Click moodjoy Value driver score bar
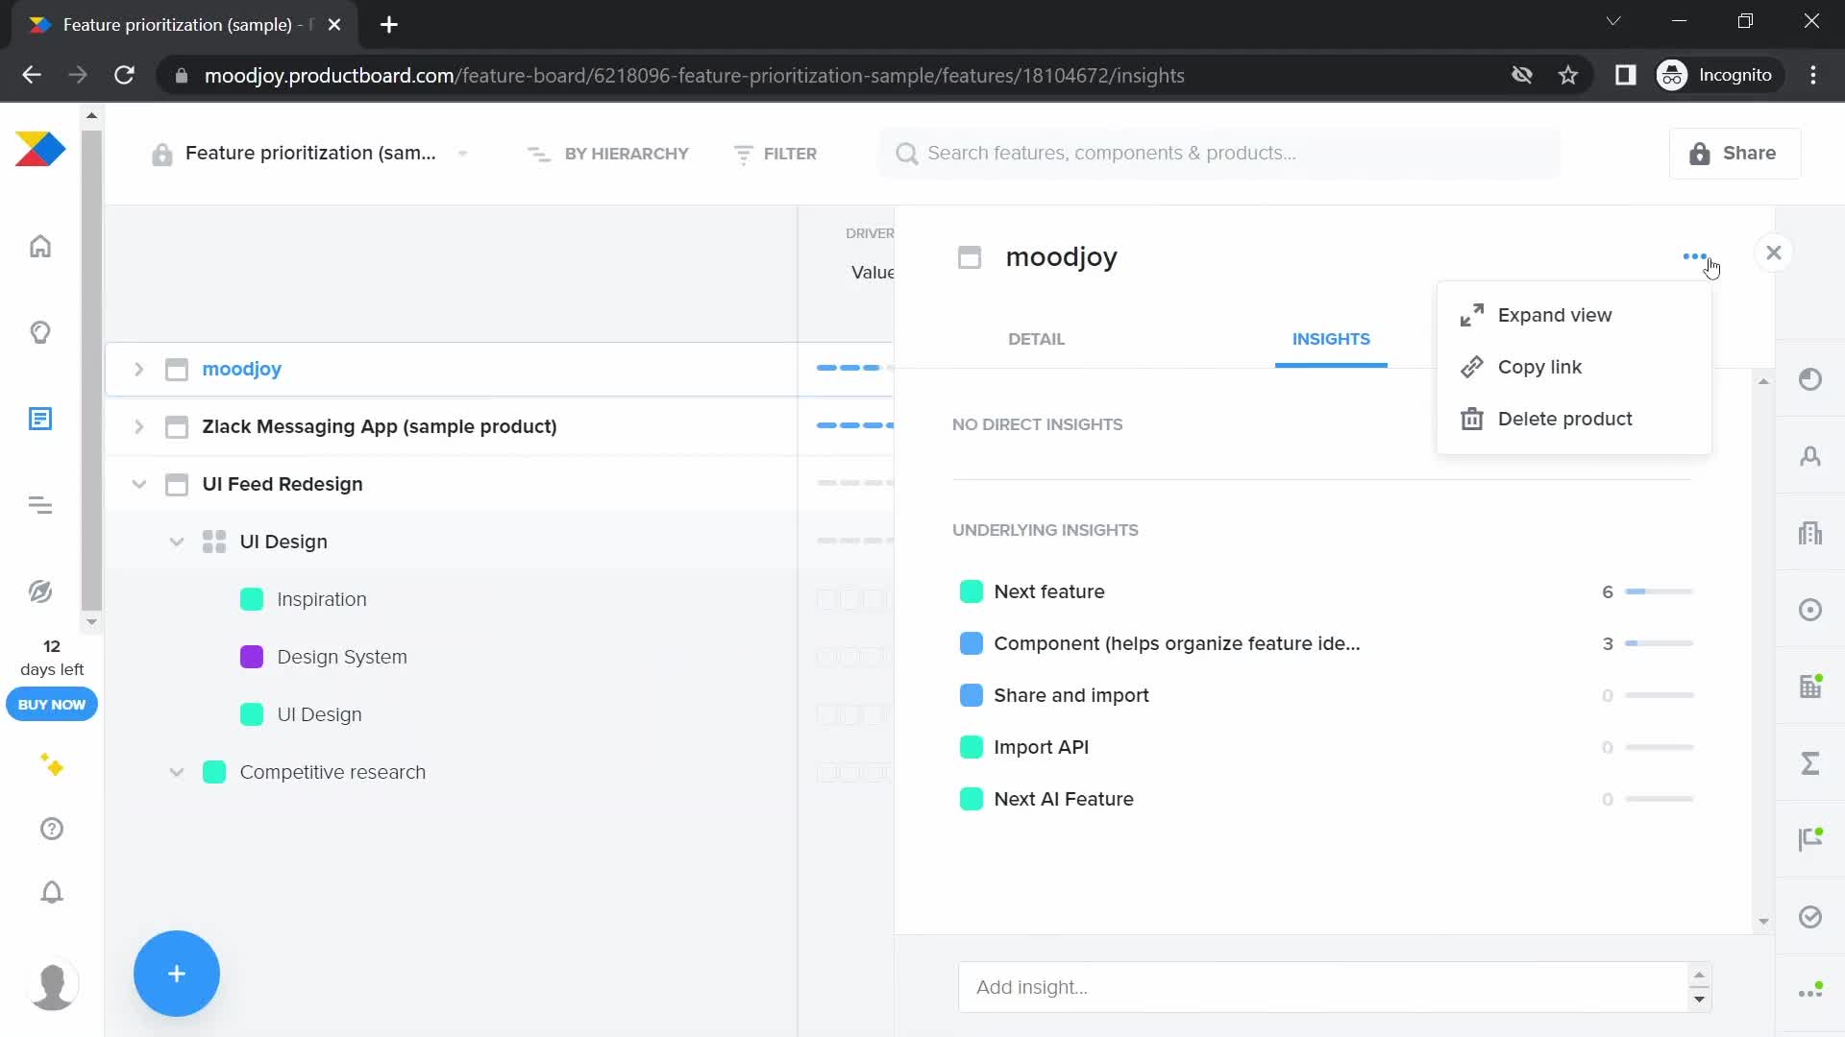 pyautogui.click(x=854, y=368)
